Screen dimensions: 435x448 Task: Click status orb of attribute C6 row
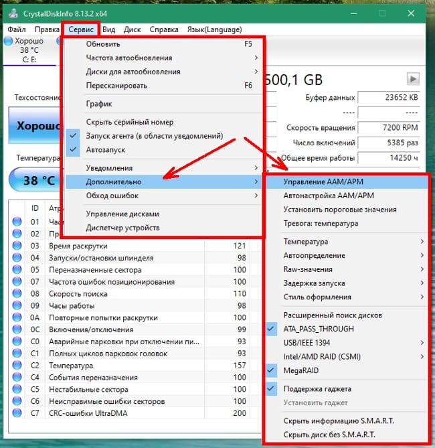click(x=17, y=401)
